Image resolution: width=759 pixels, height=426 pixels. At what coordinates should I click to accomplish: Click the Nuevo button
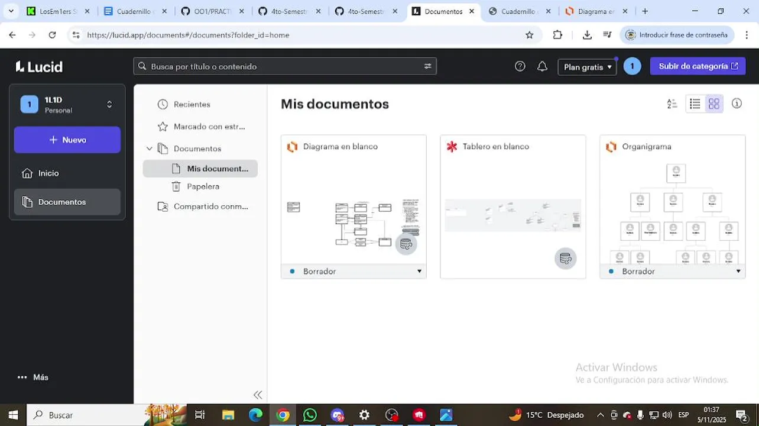point(67,140)
